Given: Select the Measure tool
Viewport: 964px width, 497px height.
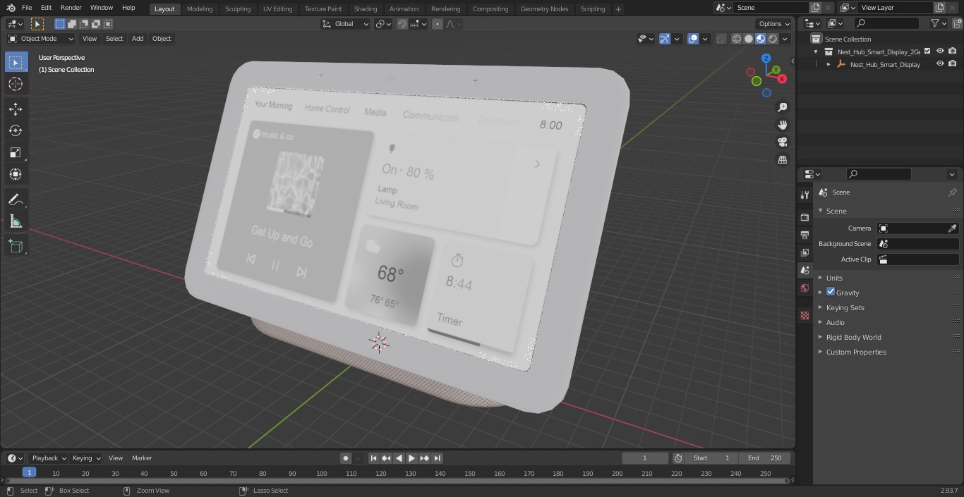Looking at the screenshot, I should (x=16, y=222).
